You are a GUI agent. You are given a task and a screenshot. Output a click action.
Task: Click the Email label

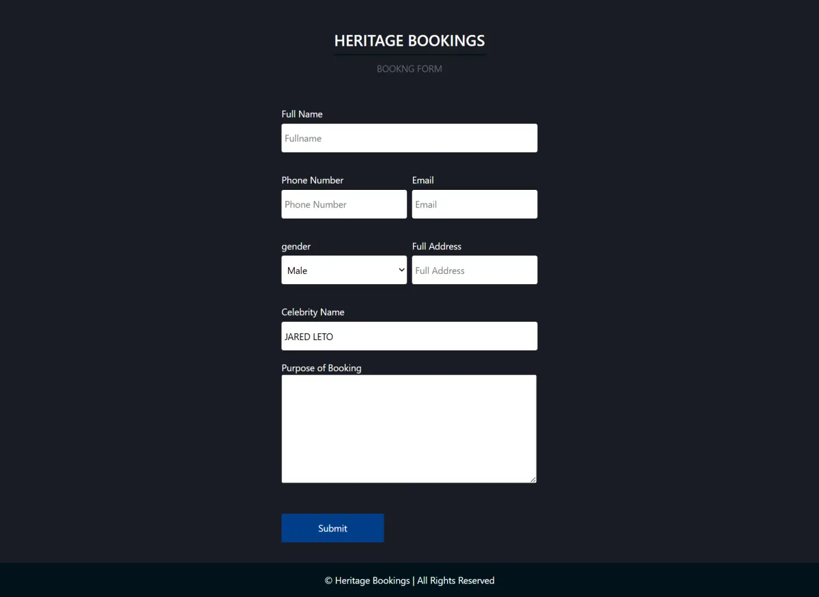pos(422,180)
